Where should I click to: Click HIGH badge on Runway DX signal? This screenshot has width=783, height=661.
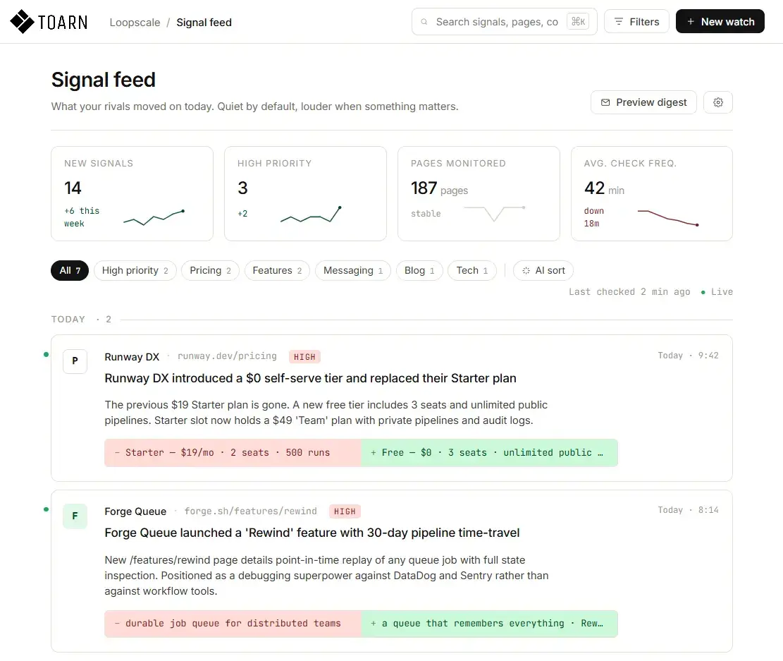[304, 357]
